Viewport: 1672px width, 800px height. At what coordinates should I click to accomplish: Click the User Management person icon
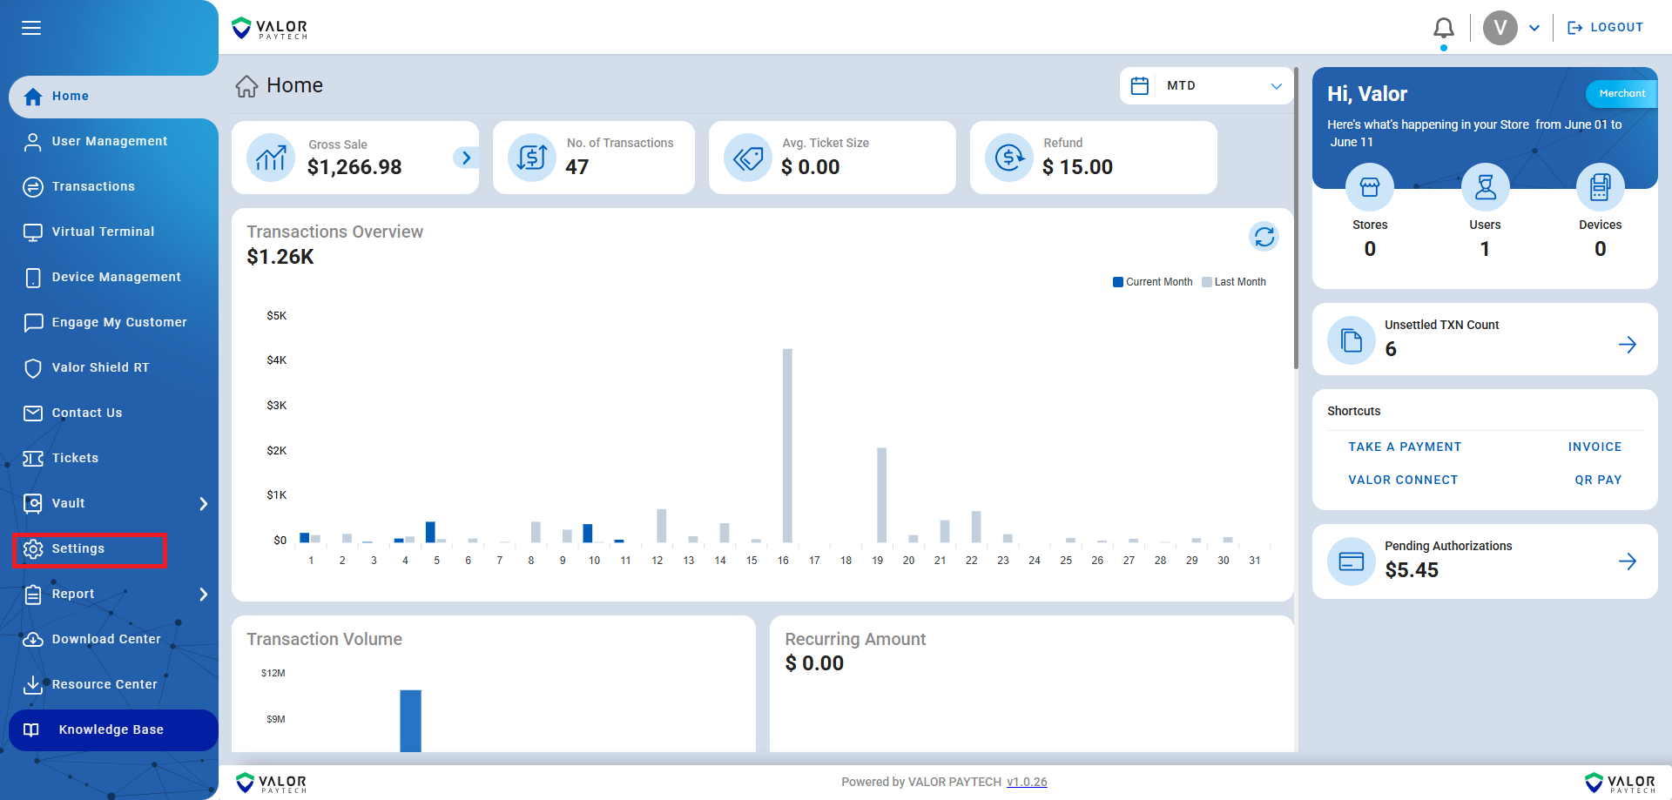pyautogui.click(x=33, y=142)
